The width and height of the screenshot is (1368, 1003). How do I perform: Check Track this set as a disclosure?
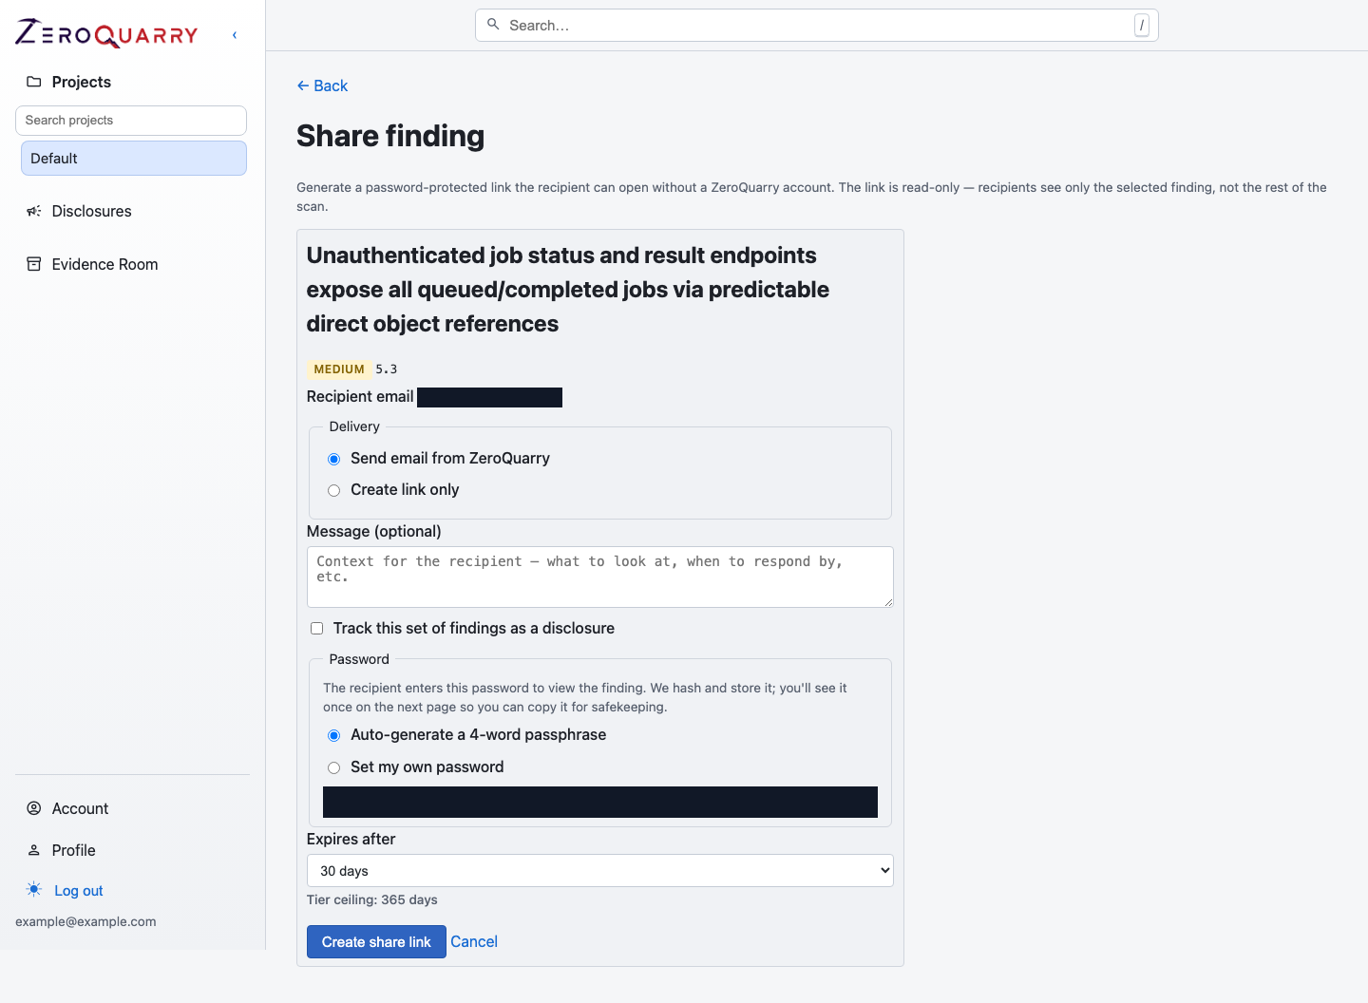pyautogui.click(x=317, y=629)
